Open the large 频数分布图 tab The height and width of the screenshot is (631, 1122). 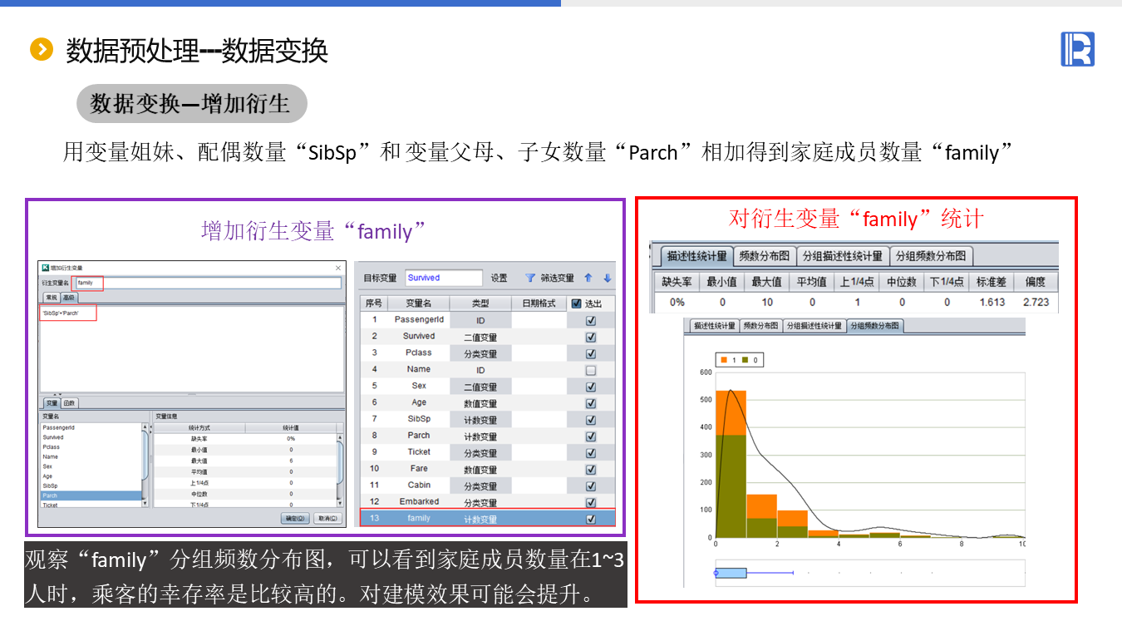[x=764, y=256]
